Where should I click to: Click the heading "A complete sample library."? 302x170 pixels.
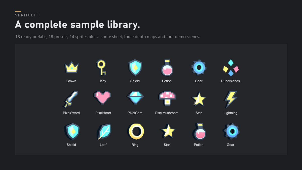(x=78, y=25)
